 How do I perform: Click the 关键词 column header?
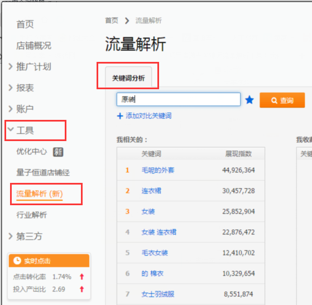pos(151,154)
